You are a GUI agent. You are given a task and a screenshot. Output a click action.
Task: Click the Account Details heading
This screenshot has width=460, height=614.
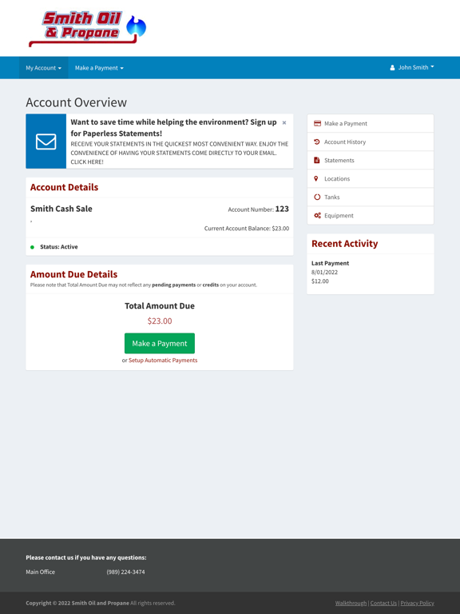(x=64, y=187)
